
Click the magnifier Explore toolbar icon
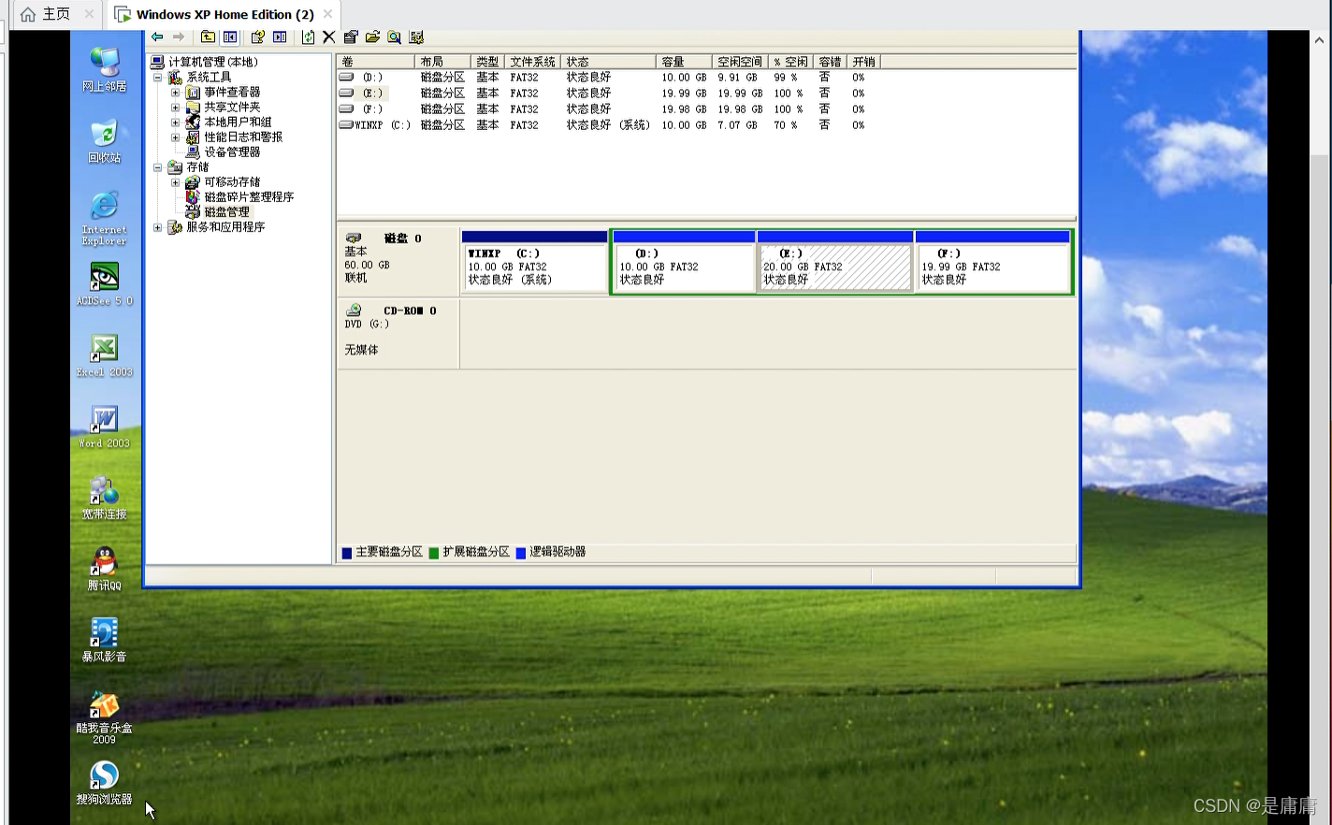click(394, 37)
